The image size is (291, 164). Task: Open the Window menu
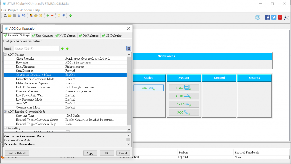25,10
